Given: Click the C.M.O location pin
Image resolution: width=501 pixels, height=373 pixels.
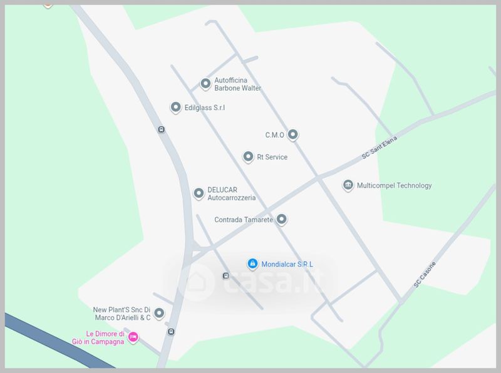Looking at the screenshot, I should coord(292,135).
